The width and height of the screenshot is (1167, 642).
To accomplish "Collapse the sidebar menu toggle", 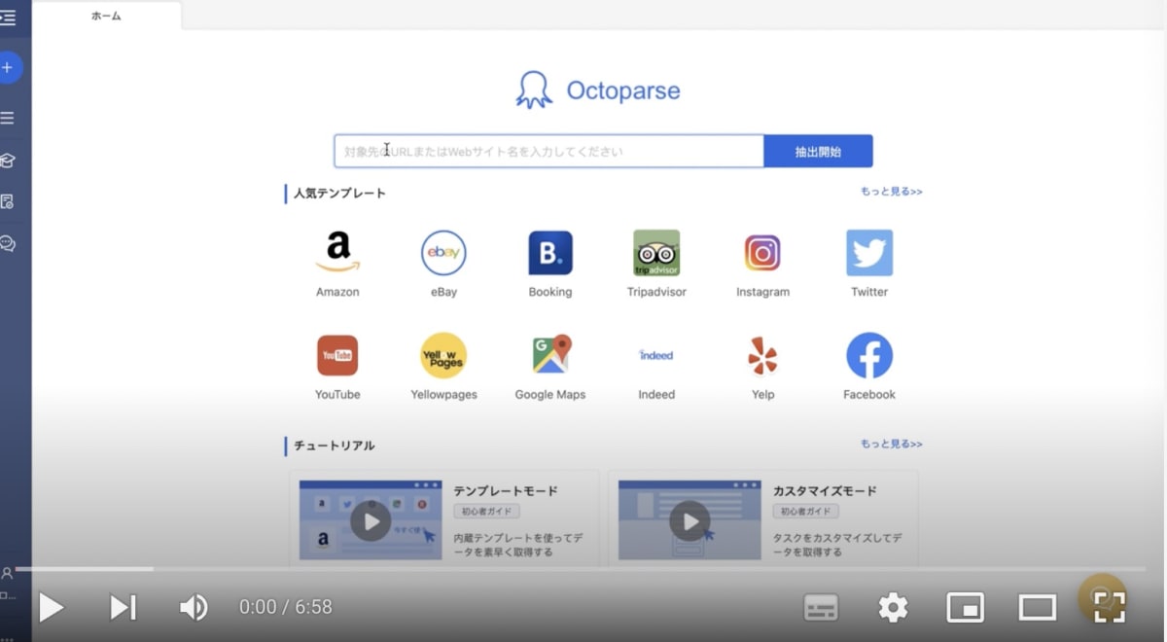I will [8, 17].
